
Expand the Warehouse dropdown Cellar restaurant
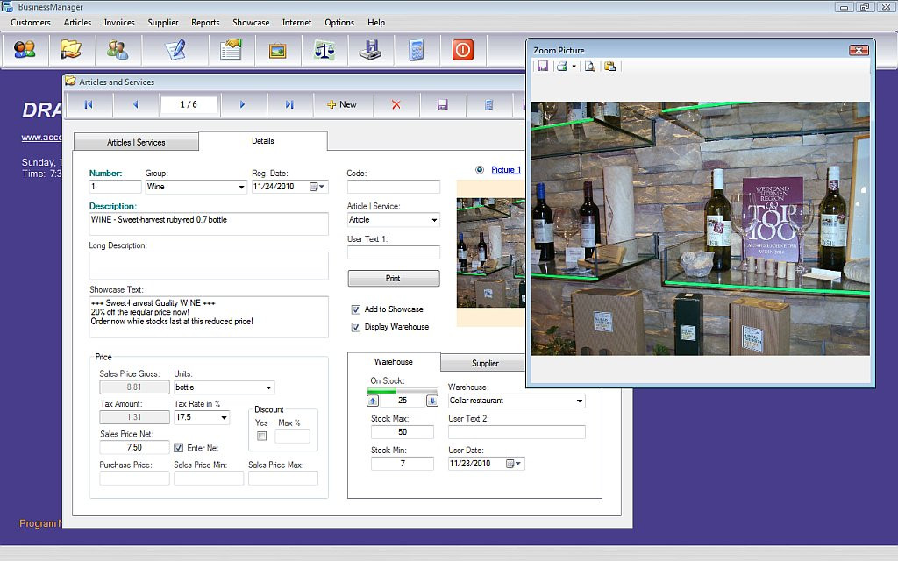(579, 401)
